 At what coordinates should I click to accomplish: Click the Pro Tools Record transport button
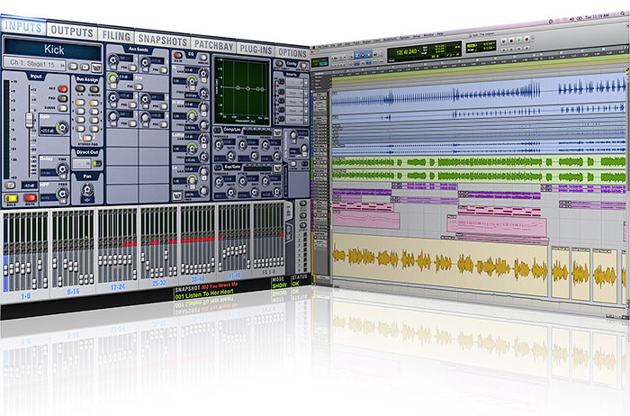pyautogui.click(x=526, y=40)
